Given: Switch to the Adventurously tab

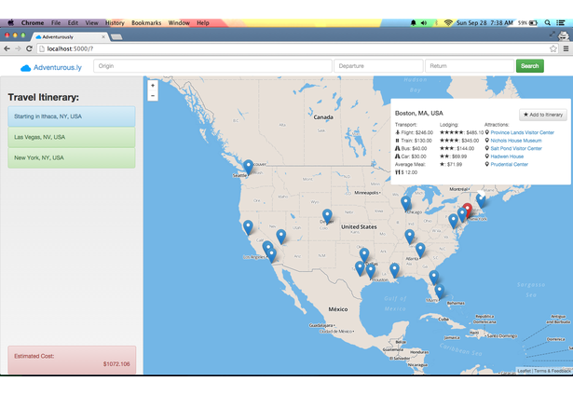Looking at the screenshot, I should click(70, 37).
